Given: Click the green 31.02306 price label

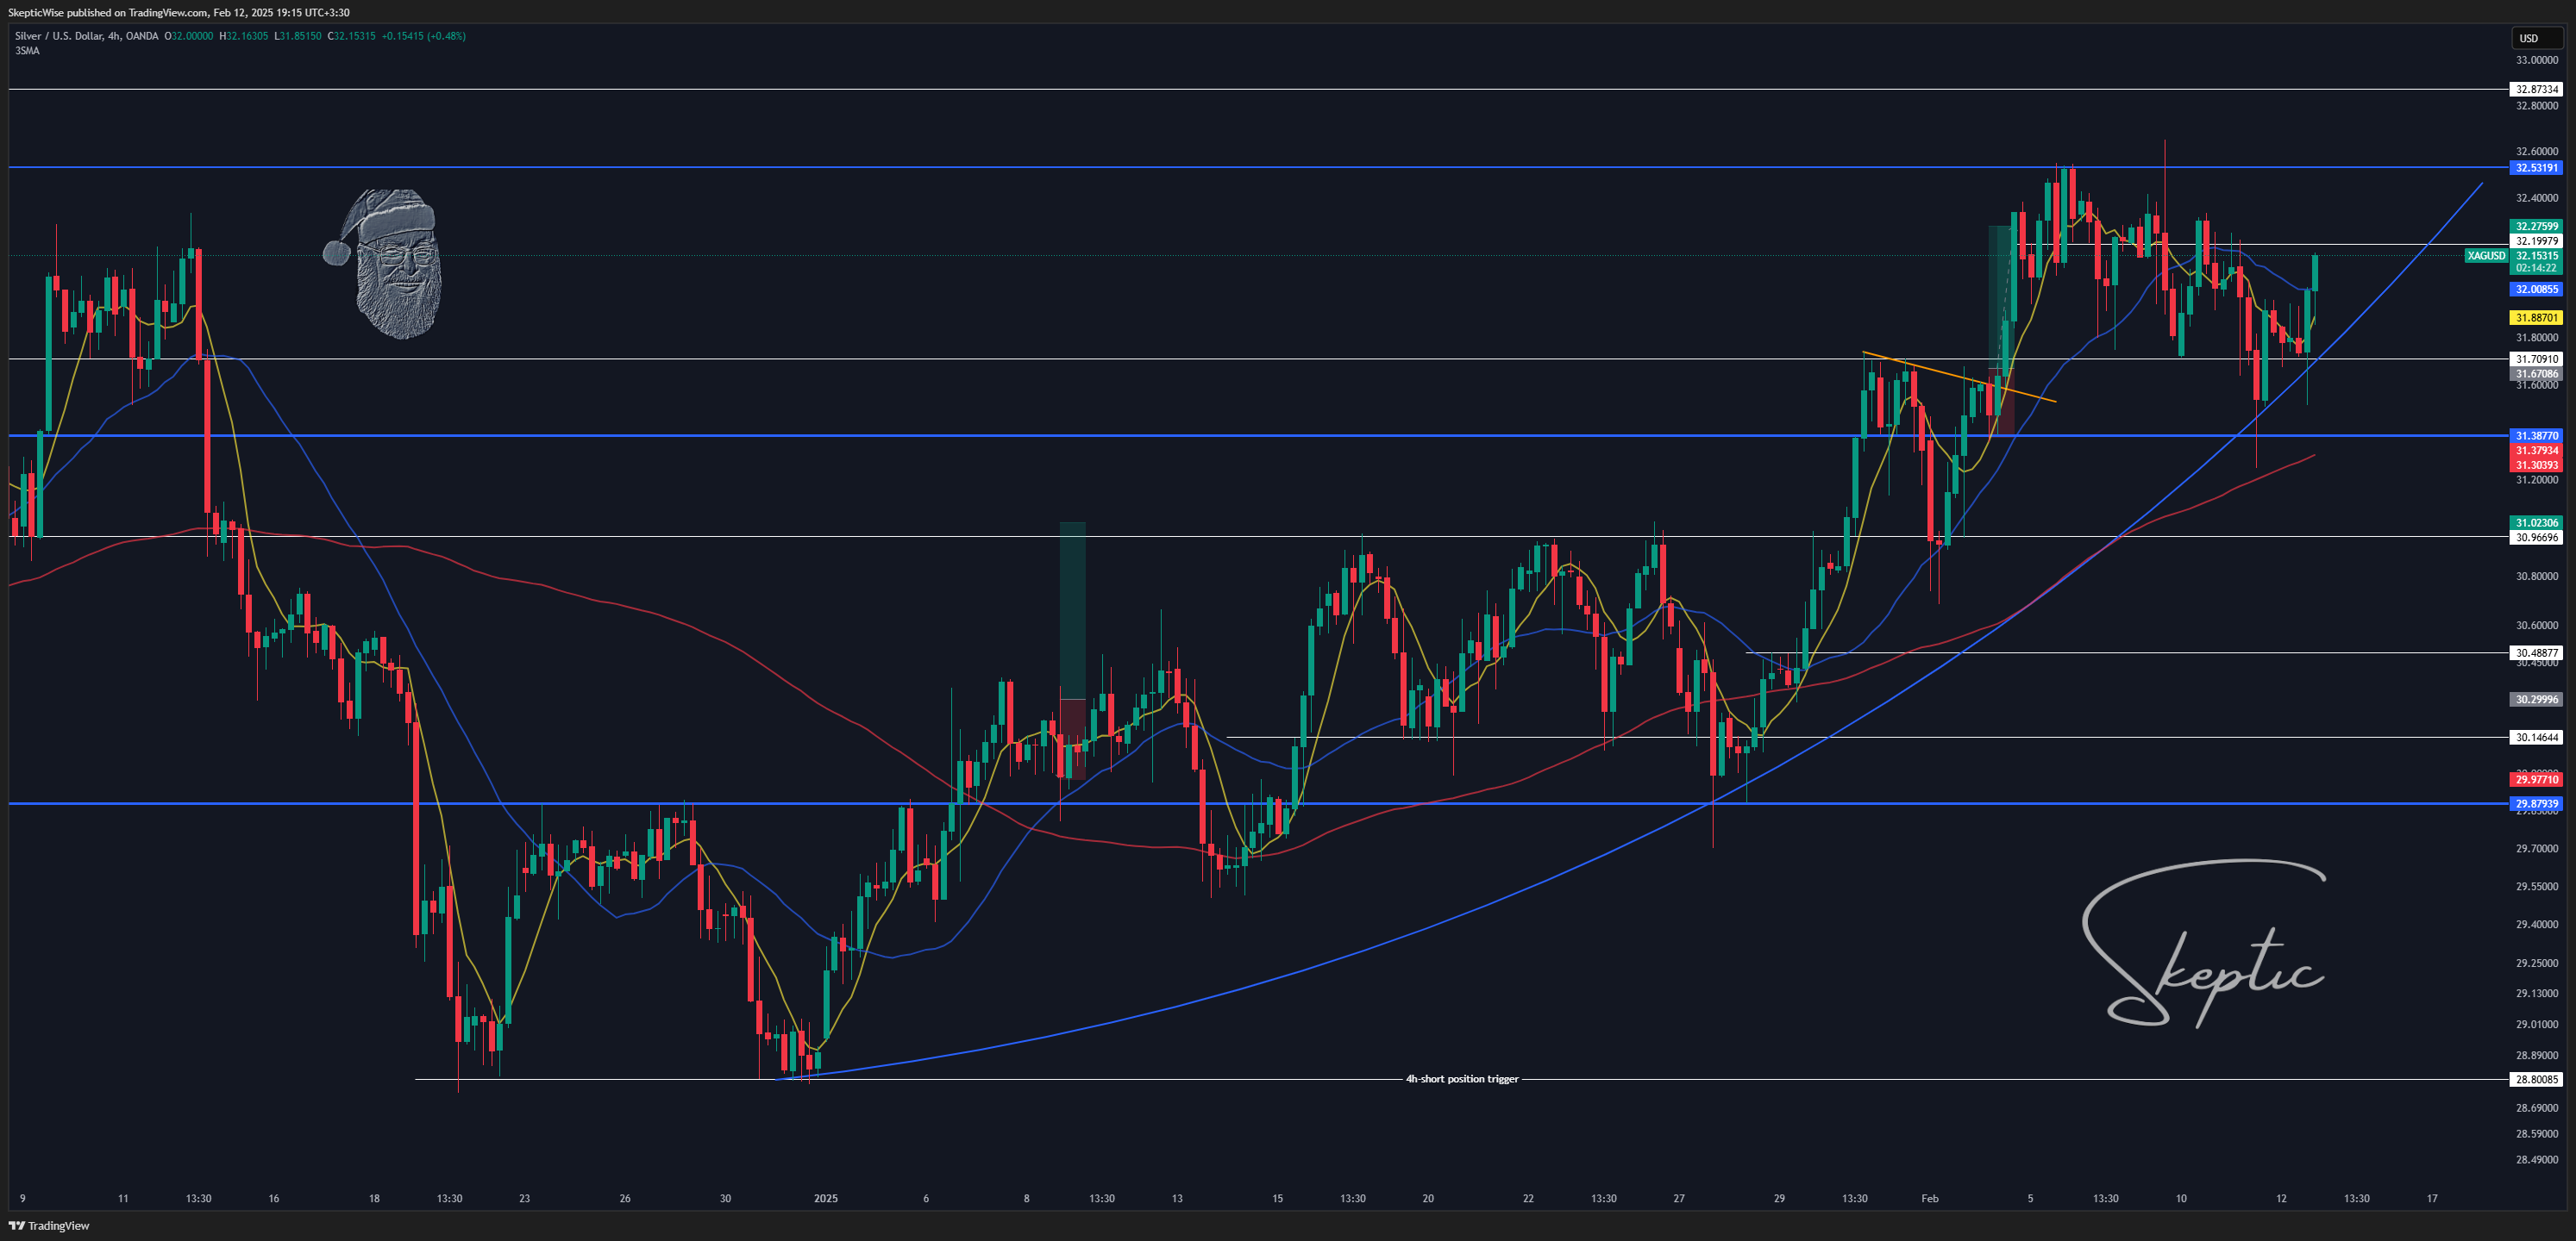Looking at the screenshot, I should tap(2537, 522).
